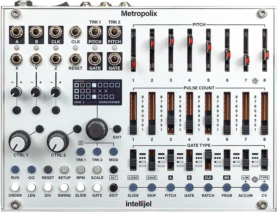Toggle the blue RATCH stage button
277x212 pixels.
[208, 187]
